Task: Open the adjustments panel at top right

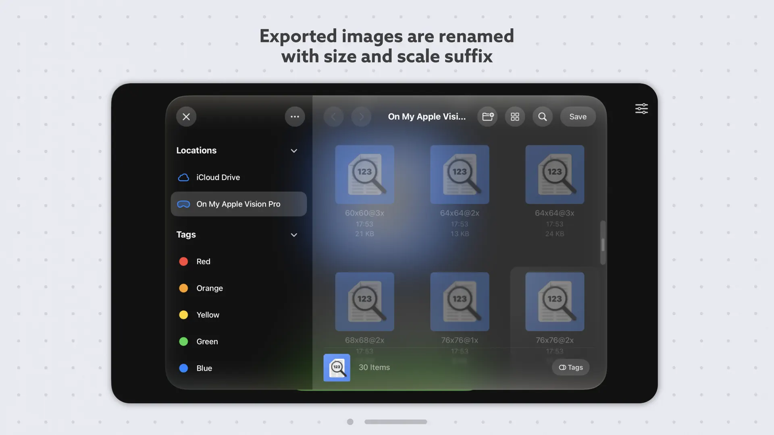Action: (x=641, y=108)
